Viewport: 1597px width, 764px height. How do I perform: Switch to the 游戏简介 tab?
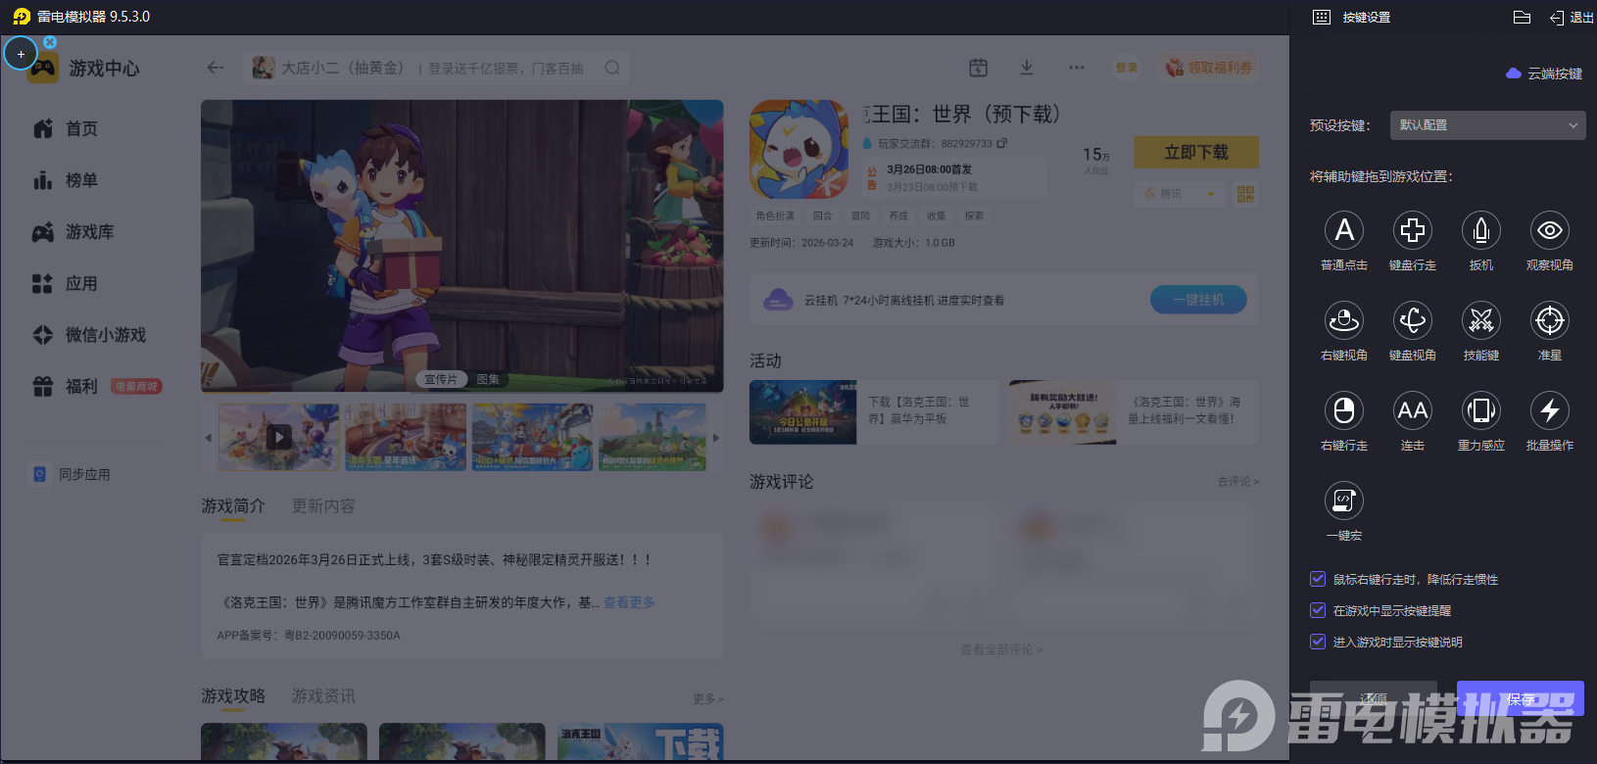233,506
